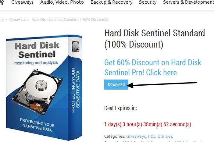This screenshot has width=214, height=142.
Task: Click small hard drive icon on box corner
Action: [76, 47]
